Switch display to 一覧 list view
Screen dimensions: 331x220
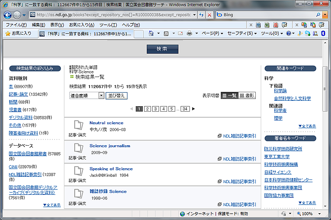click(x=230, y=95)
